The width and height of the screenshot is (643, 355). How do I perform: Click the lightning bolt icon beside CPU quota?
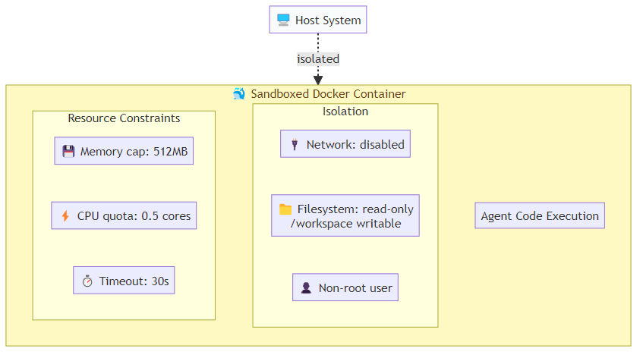(x=65, y=215)
